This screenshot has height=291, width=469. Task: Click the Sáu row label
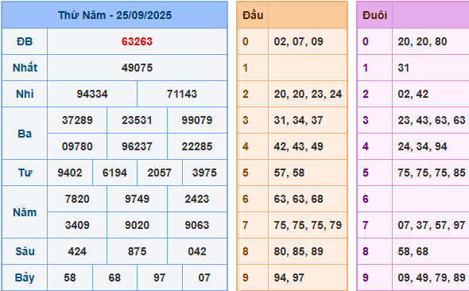tap(25, 251)
